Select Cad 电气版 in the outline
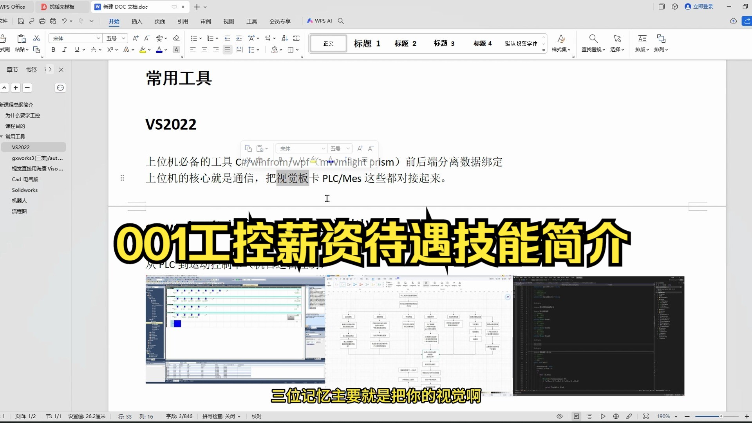752x423 pixels. [25, 179]
